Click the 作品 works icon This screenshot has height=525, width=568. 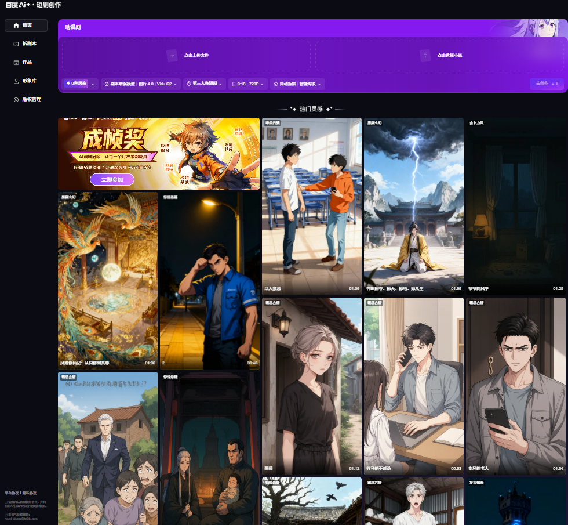pos(16,62)
